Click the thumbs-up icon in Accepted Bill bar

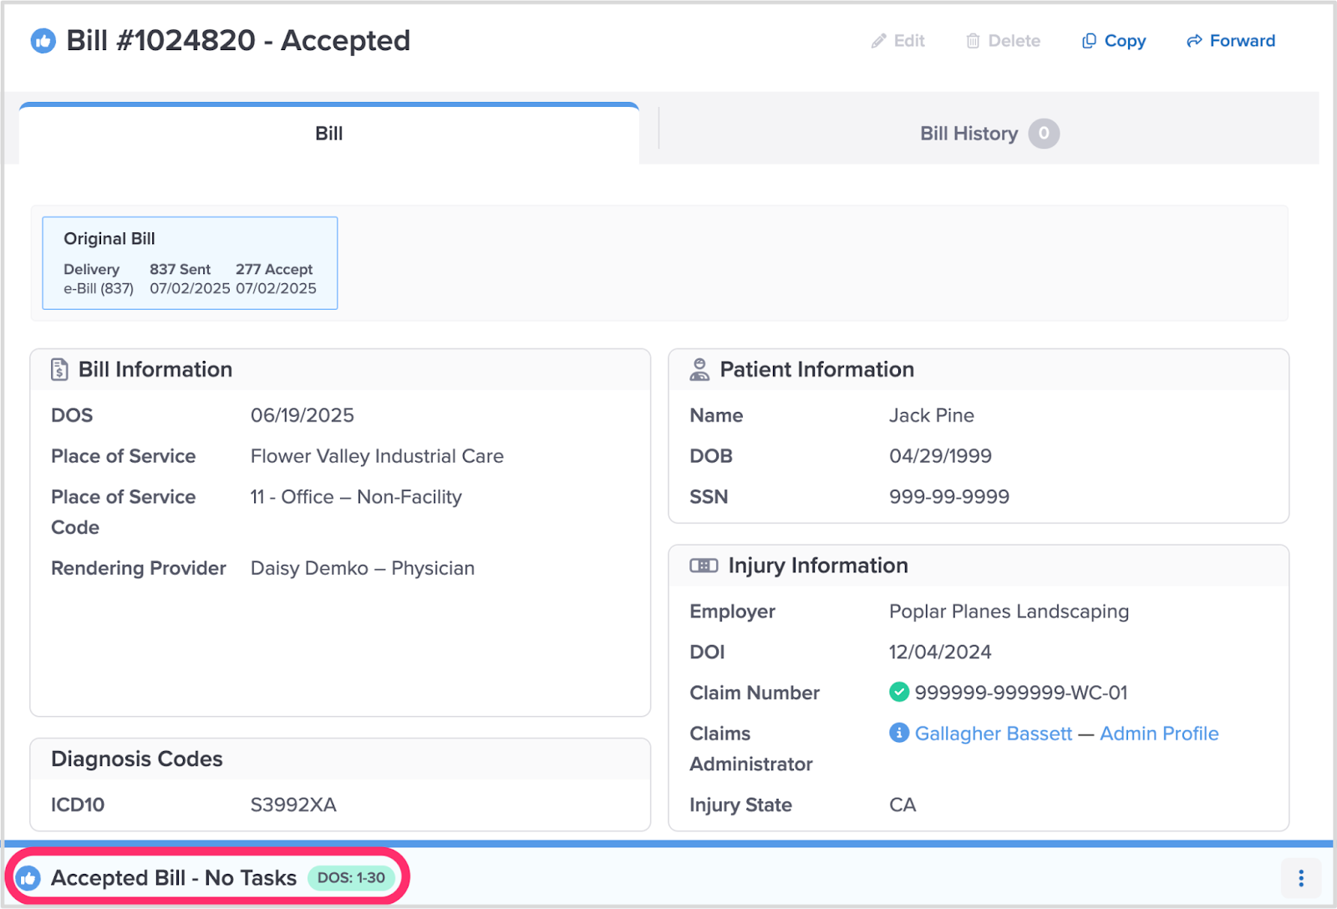coord(28,878)
